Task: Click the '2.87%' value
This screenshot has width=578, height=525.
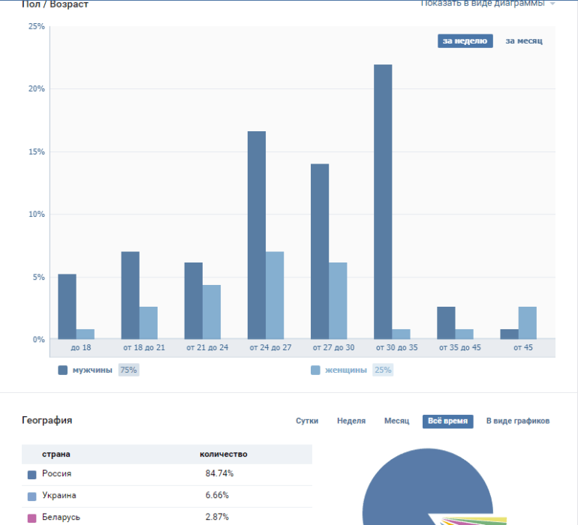Action: (217, 517)
